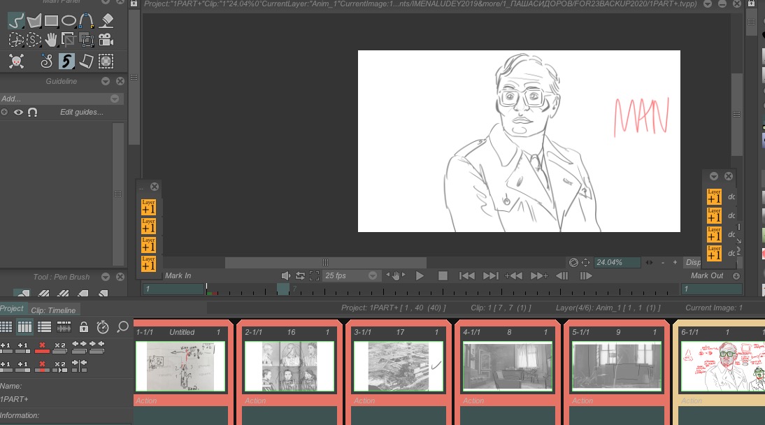765x425 pixels.
Task: Select the scissors cut brush tool
Action: tap(15, 40)
